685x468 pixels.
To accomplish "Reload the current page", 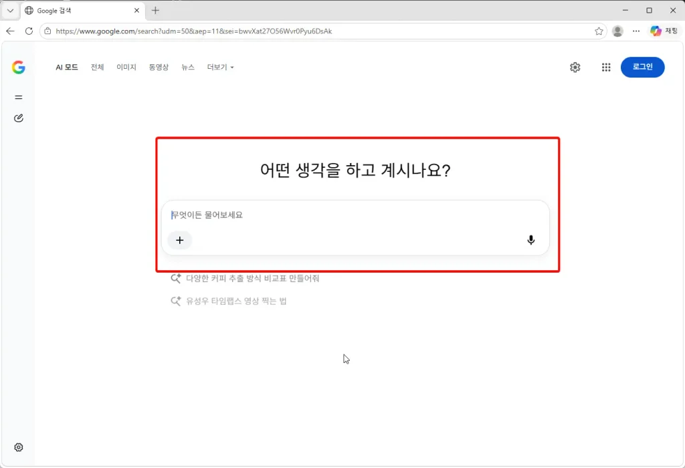I will 29,31.
